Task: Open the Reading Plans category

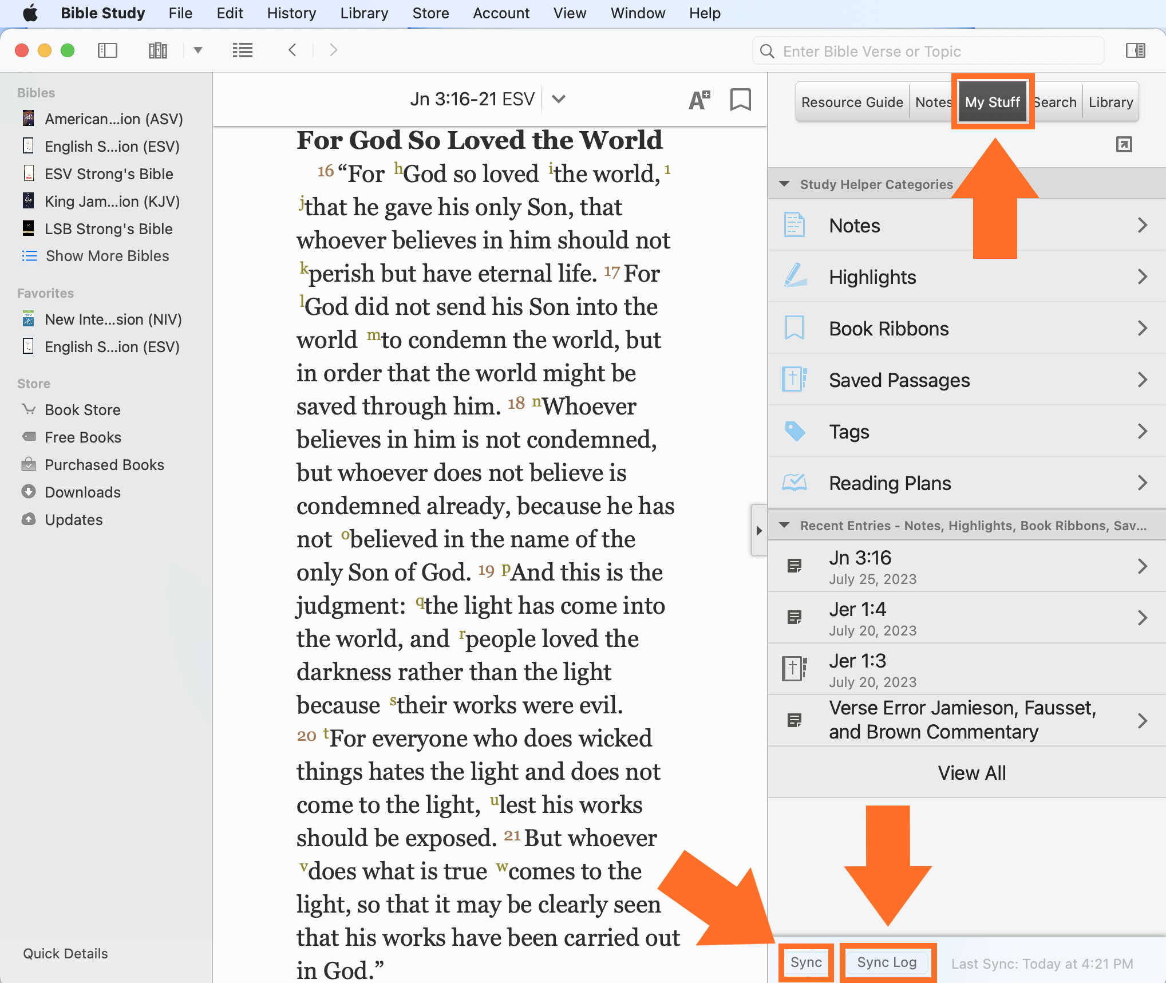Action: (x=966, y=483)
